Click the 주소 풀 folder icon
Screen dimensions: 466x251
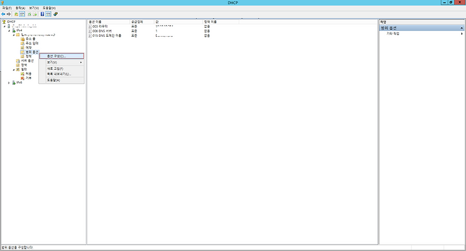click(x=22, y=39)
